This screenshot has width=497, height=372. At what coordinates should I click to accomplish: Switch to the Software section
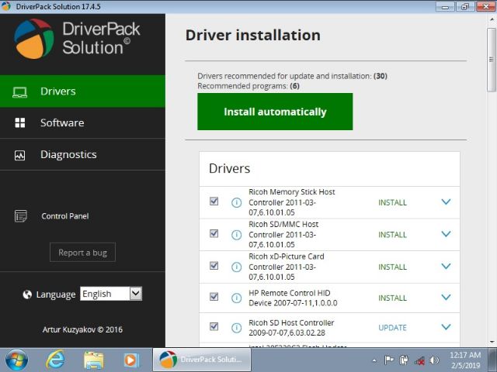[62, 122]
